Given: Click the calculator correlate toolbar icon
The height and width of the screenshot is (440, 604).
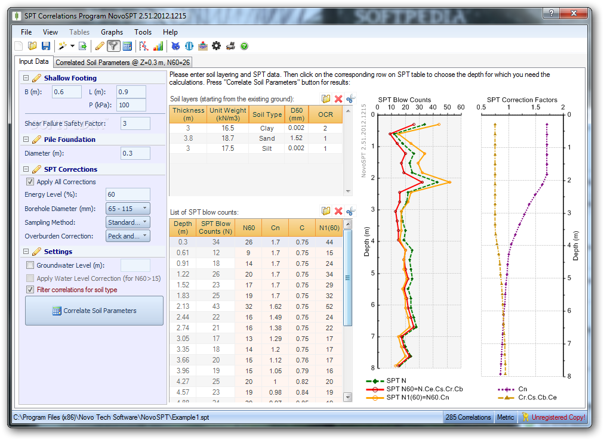Looking at the screenshot, I should pyautogui.click(x=127, y=46).
